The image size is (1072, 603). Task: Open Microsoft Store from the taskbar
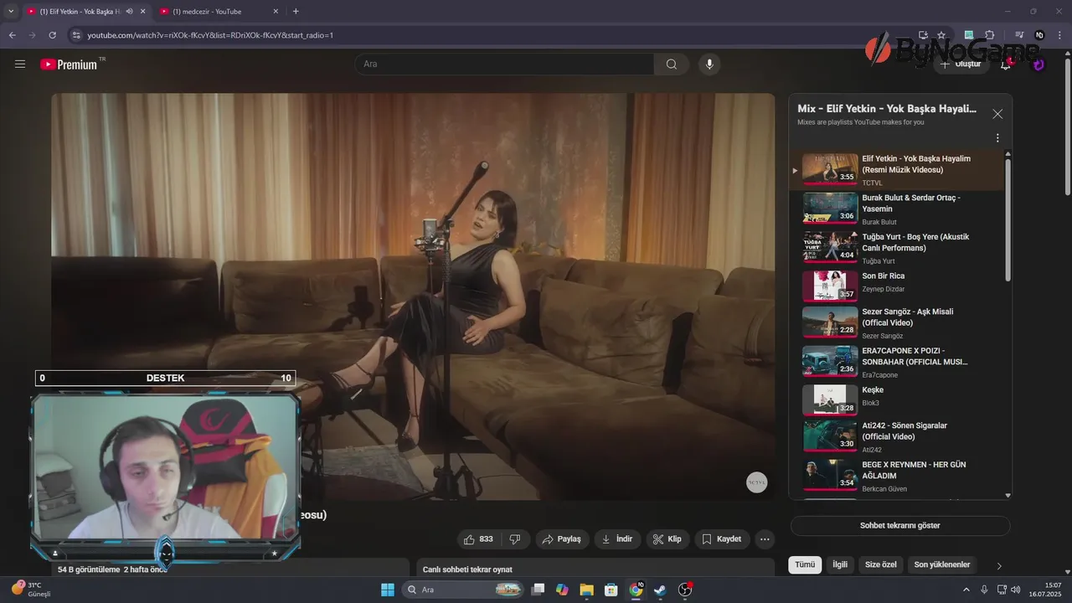(611, 590)
